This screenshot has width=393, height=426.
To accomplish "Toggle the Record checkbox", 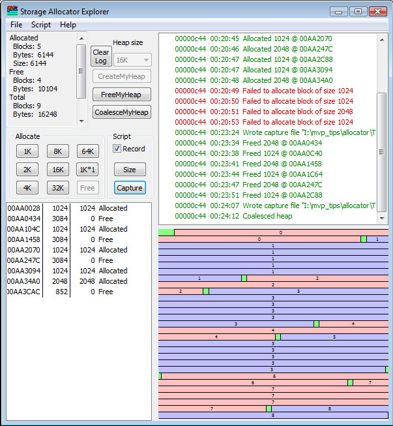I will [117, 149].
